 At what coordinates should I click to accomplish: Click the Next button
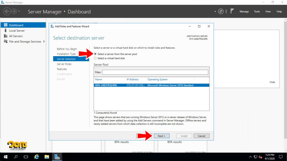[161, 136]
